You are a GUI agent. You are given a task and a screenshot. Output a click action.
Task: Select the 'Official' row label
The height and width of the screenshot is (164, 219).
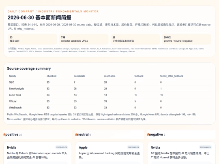pyautogui.click(x=13, y=101)
